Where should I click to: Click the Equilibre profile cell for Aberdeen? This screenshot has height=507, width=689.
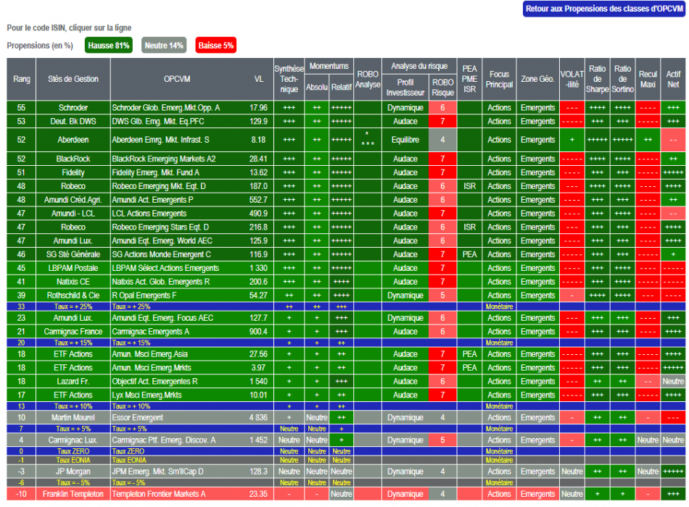pyautogui.click(x=405, y=140)
